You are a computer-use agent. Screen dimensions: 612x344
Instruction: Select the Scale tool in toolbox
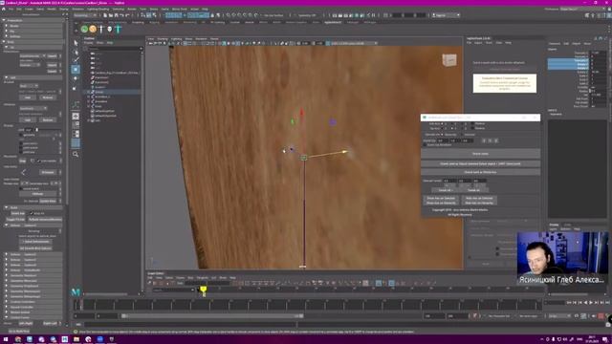point(76,88)
